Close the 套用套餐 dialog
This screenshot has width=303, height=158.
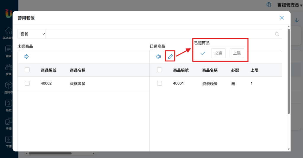click(282, 18)
